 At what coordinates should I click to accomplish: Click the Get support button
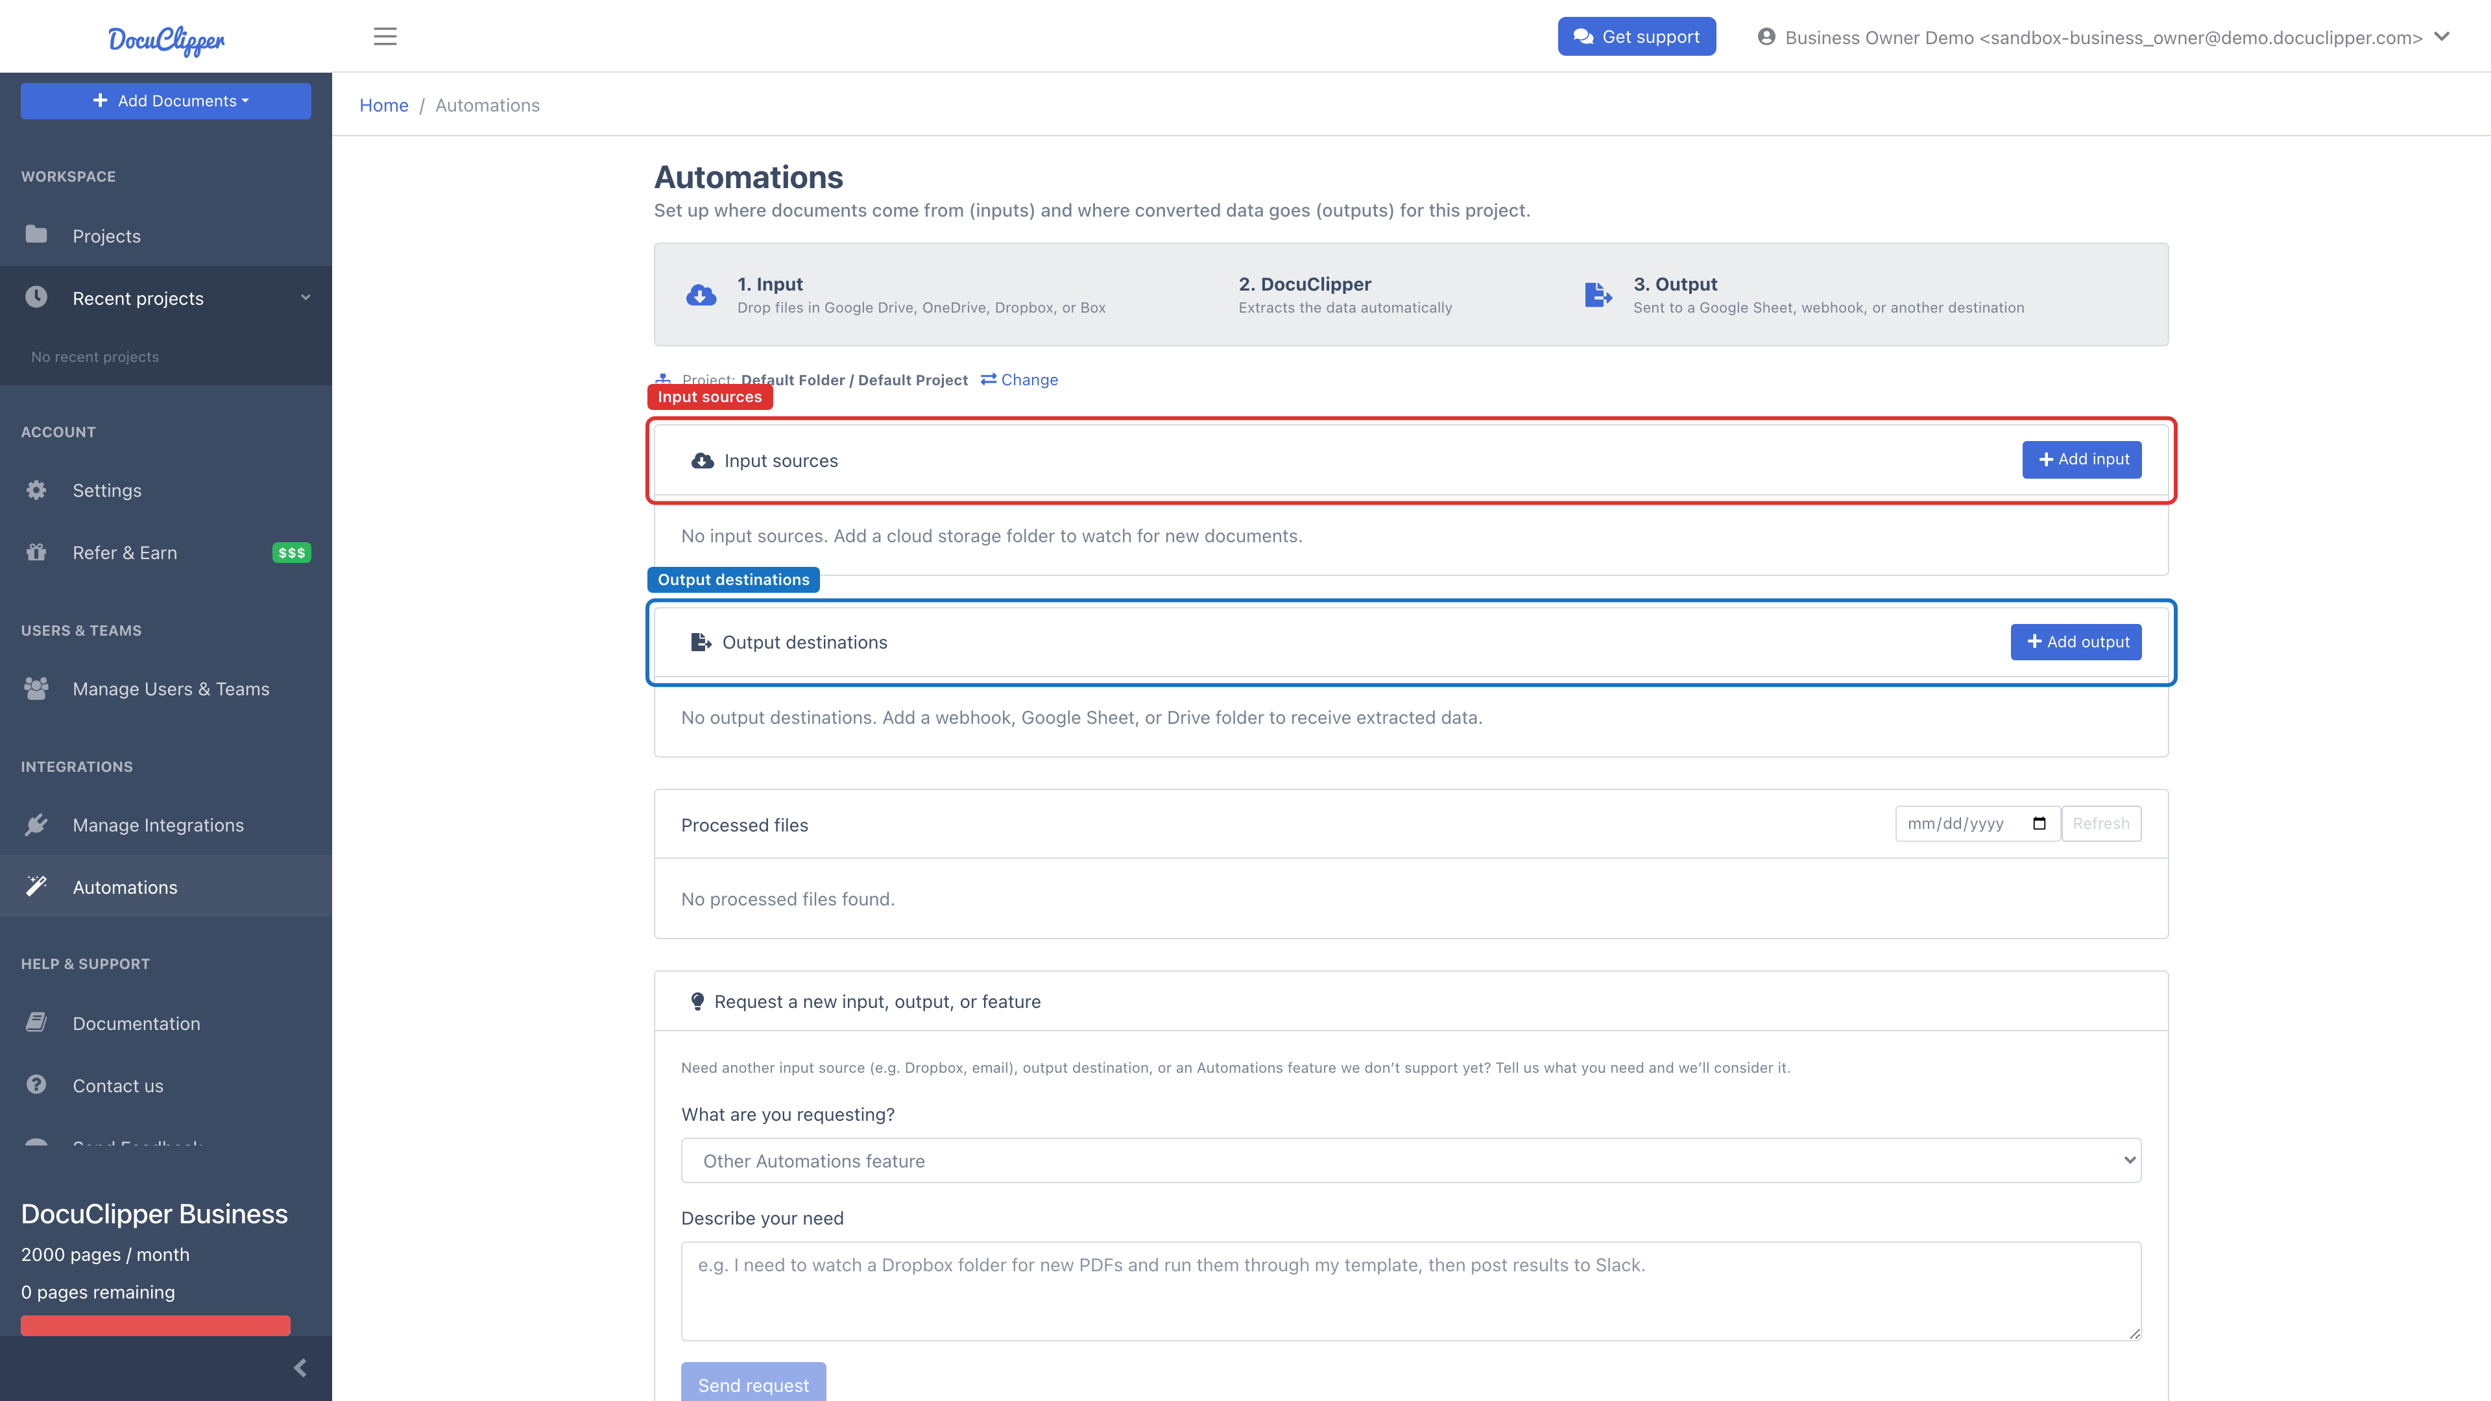tap(1636, 37)
